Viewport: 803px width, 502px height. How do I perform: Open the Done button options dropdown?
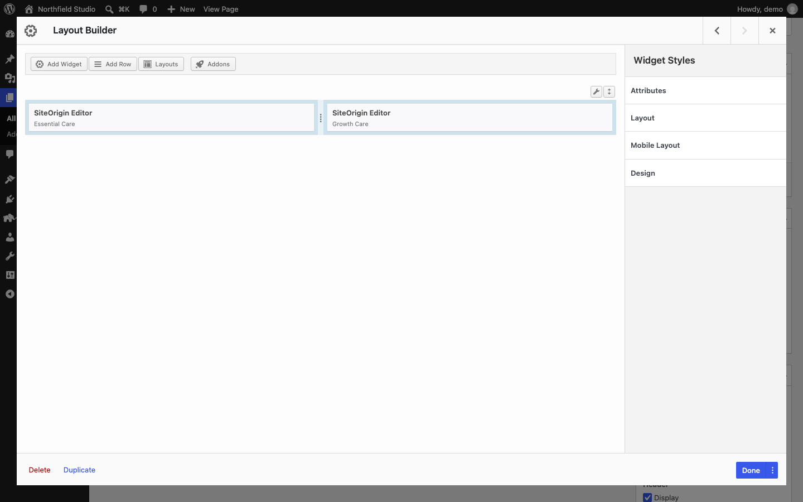(772, 470)
